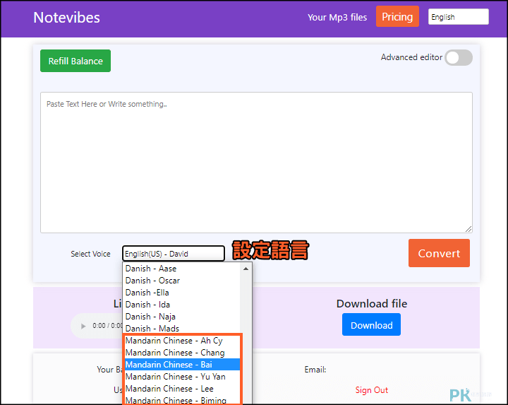Click the Download file heading
Image resolution: width=508 pixels, height=405 pixels.
pyautogui.click(x=372, y=304)
